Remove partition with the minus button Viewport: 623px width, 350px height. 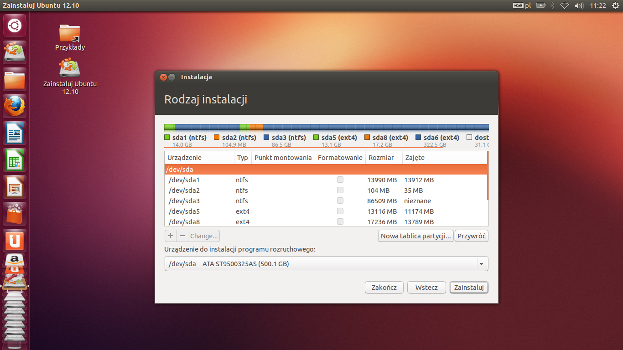(182, 236)
